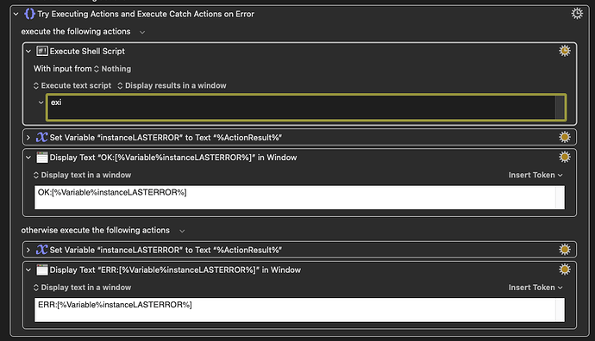Expand the first Set Variable instanceLASTERROR action
This screenshot has height=341, width=595.
(x=28, y=137)
